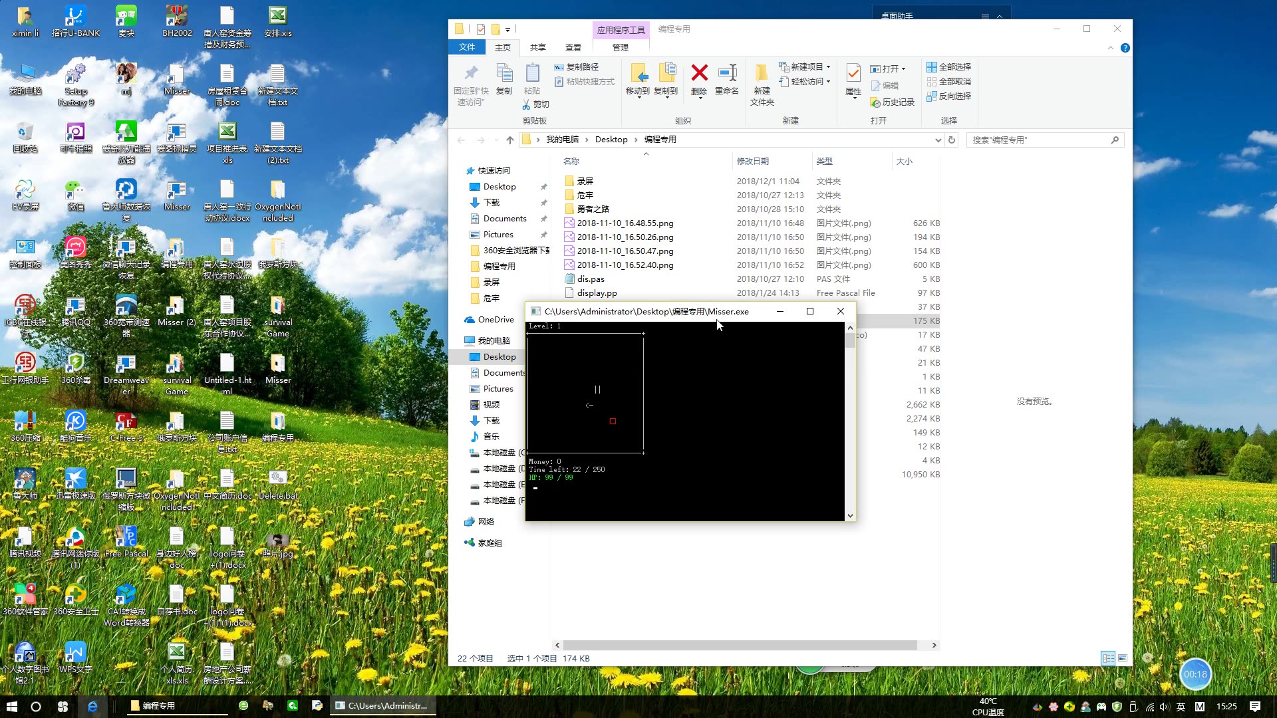This screenshot has width=1277, height=718.
Task: Click the New Folder (新建文件夹) icon
Action: [x=762, y=73]
